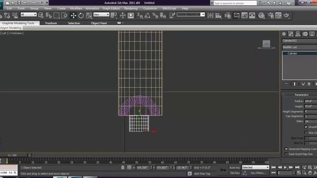Select the Rotate tool
The image size is (317, 178).
(81, 15)
